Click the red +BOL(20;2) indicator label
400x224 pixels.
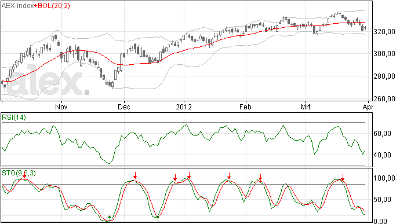[x=52, y=5]
